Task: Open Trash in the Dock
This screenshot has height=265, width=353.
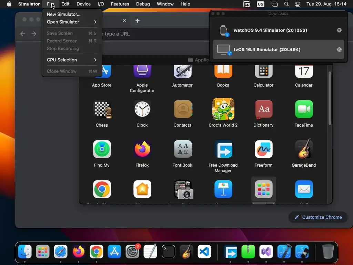Action: (328, 252)
